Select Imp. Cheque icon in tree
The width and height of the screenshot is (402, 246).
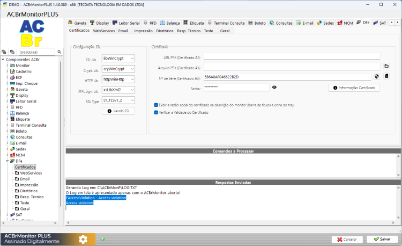[x=12, y=83]
